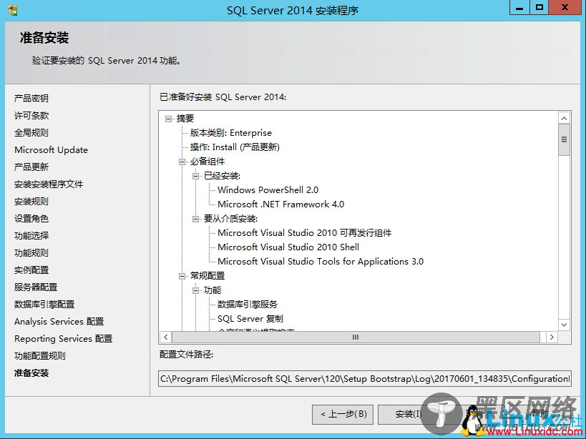Go to the 功能选择 step
This screenshot has width=586, height=439.
coord(31,235)
